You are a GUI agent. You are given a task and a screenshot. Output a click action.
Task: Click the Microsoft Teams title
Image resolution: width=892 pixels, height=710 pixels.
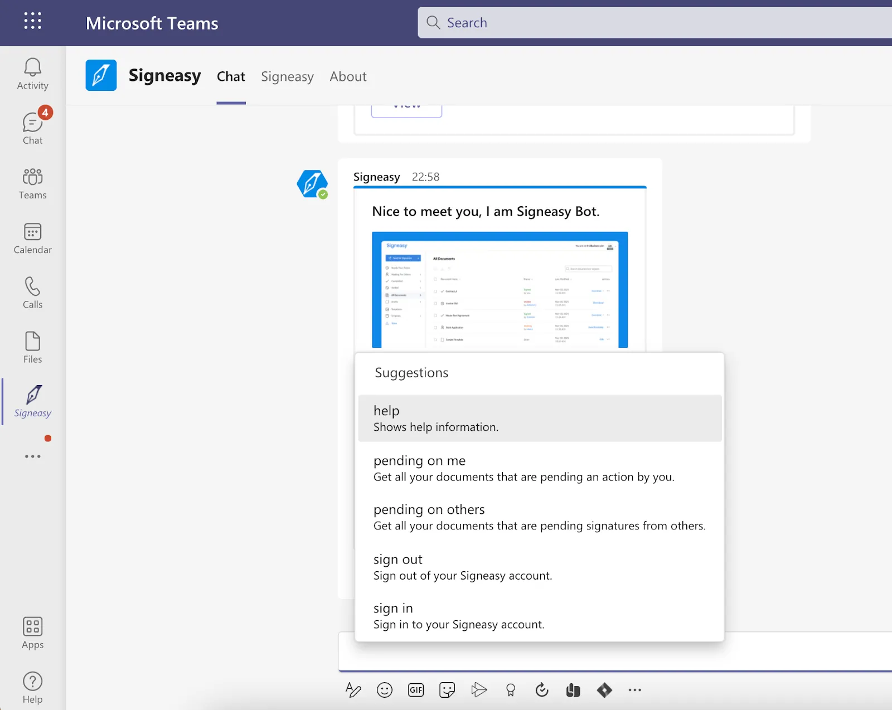click(x=152, y=23)
